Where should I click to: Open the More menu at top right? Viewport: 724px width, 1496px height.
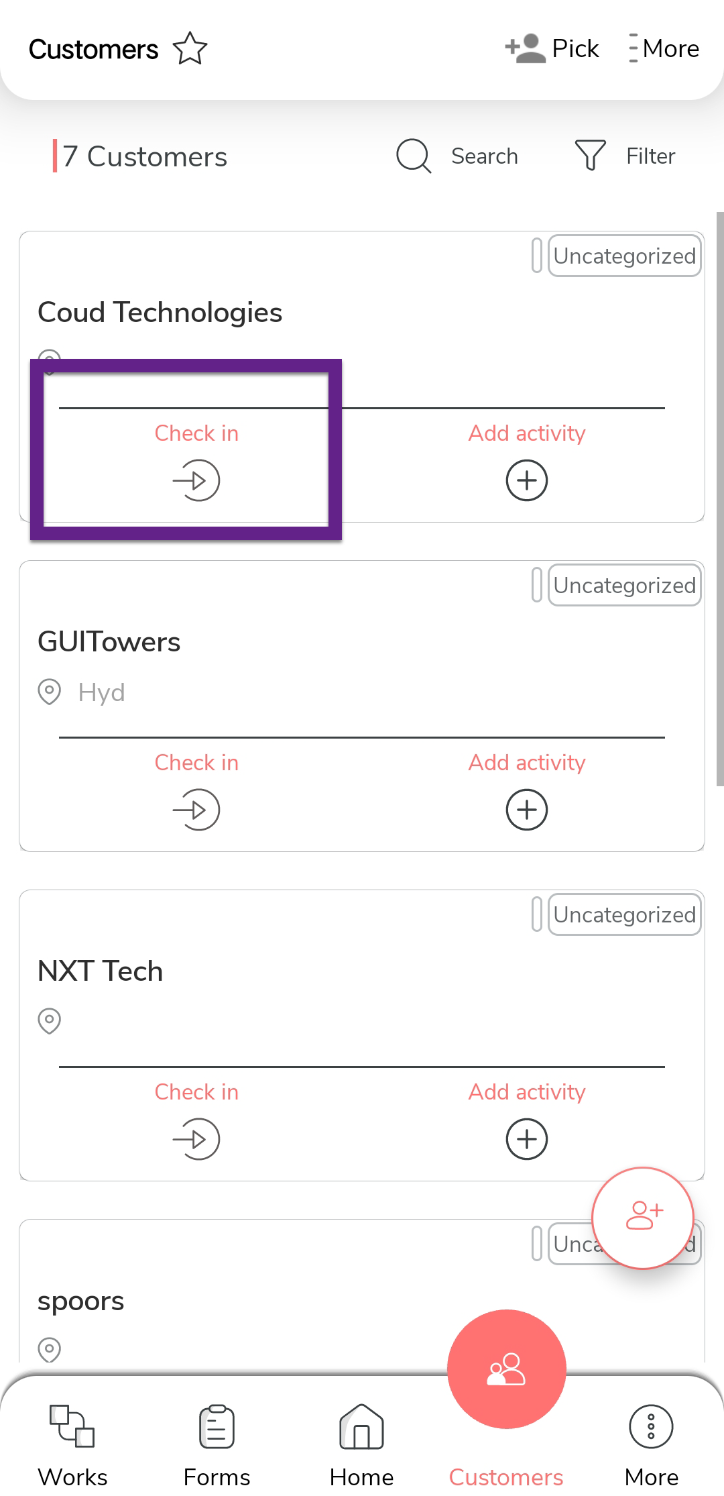[x=664, y=49]
